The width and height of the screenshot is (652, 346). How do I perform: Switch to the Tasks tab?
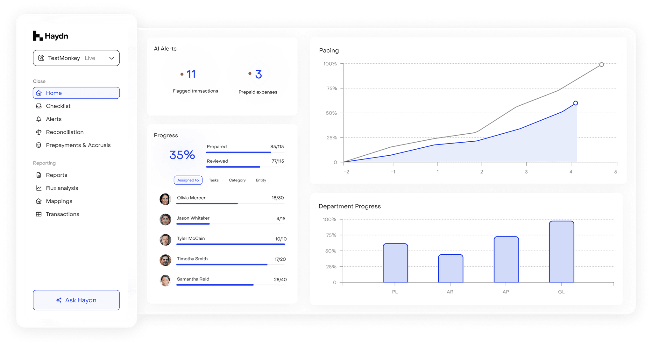pyautogui.click(x=214, y=180)
